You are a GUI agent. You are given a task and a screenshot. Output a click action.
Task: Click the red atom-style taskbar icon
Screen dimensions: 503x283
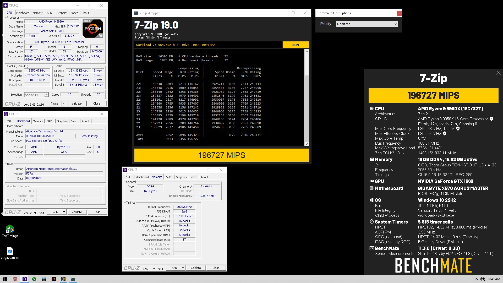tap(15, 279)
